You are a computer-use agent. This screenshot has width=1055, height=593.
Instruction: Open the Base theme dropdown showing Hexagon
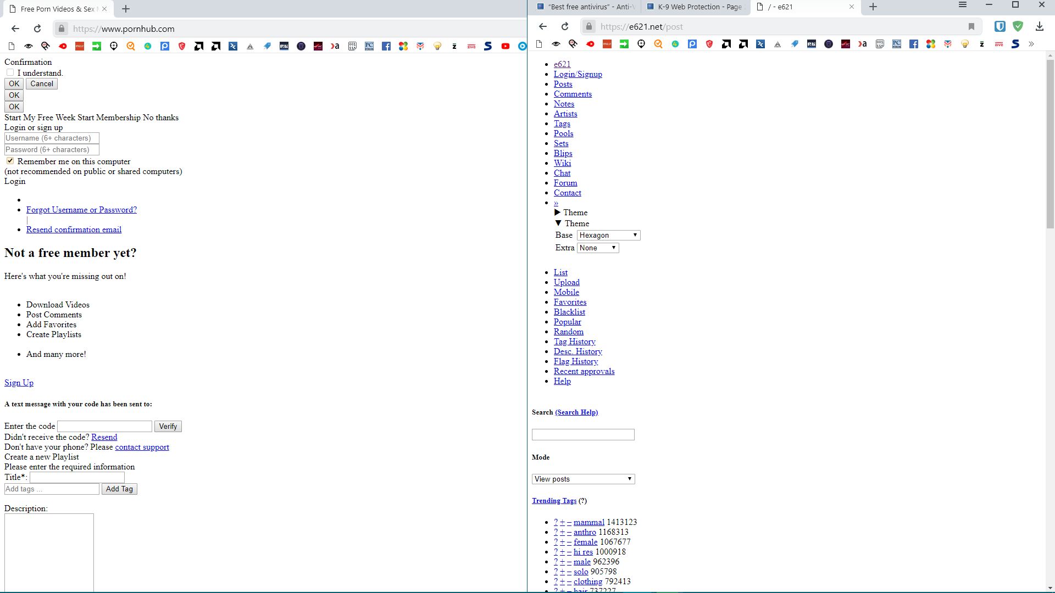[x=608, y=235]
